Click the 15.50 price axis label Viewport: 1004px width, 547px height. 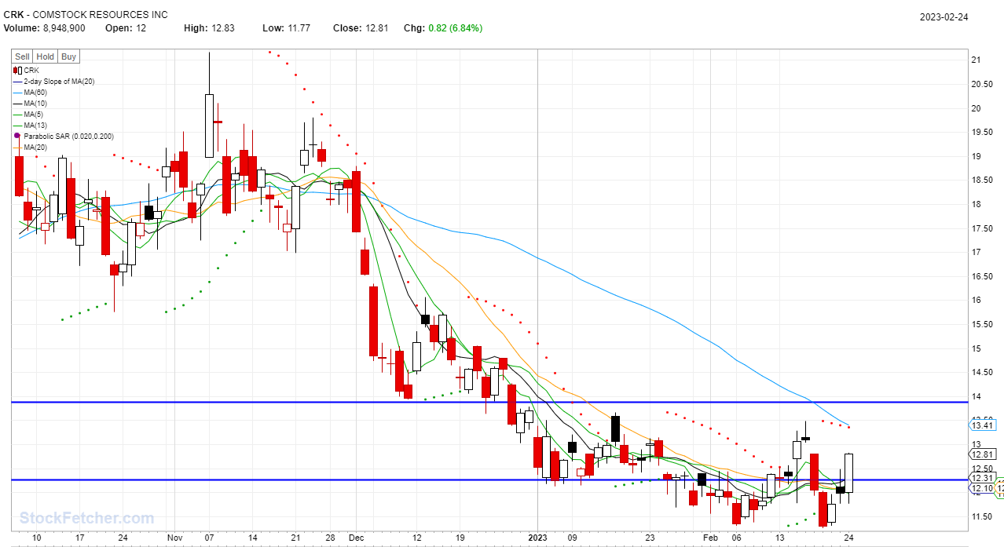(980, 324)
